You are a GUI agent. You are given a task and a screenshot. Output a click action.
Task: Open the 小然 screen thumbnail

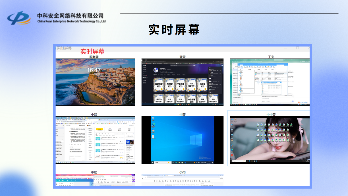(95, 140)
